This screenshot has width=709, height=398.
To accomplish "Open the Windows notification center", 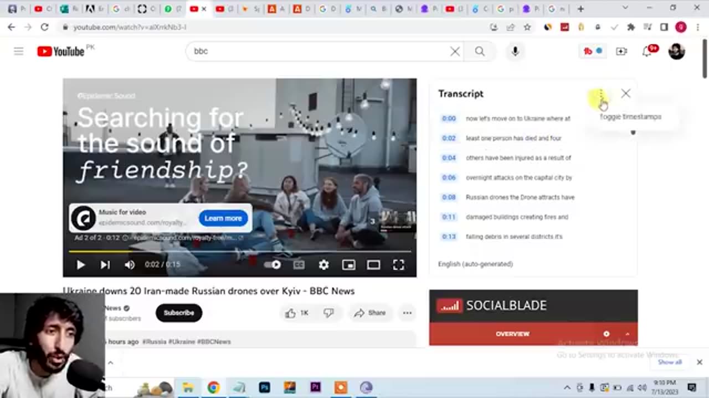I will coord(692,387).
